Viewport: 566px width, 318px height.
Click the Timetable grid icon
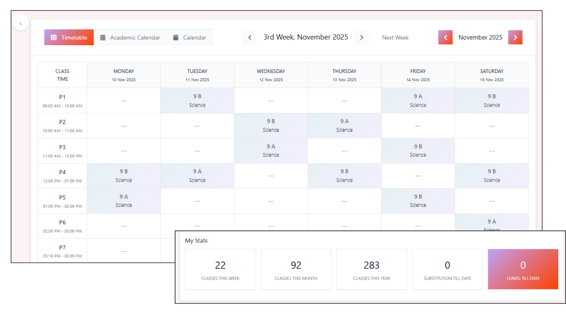(x=54, y=37)
